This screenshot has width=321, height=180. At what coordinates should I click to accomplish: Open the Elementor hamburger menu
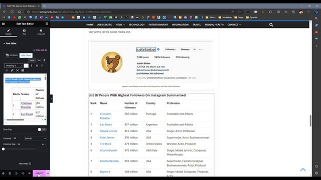(x=4, y=24)
